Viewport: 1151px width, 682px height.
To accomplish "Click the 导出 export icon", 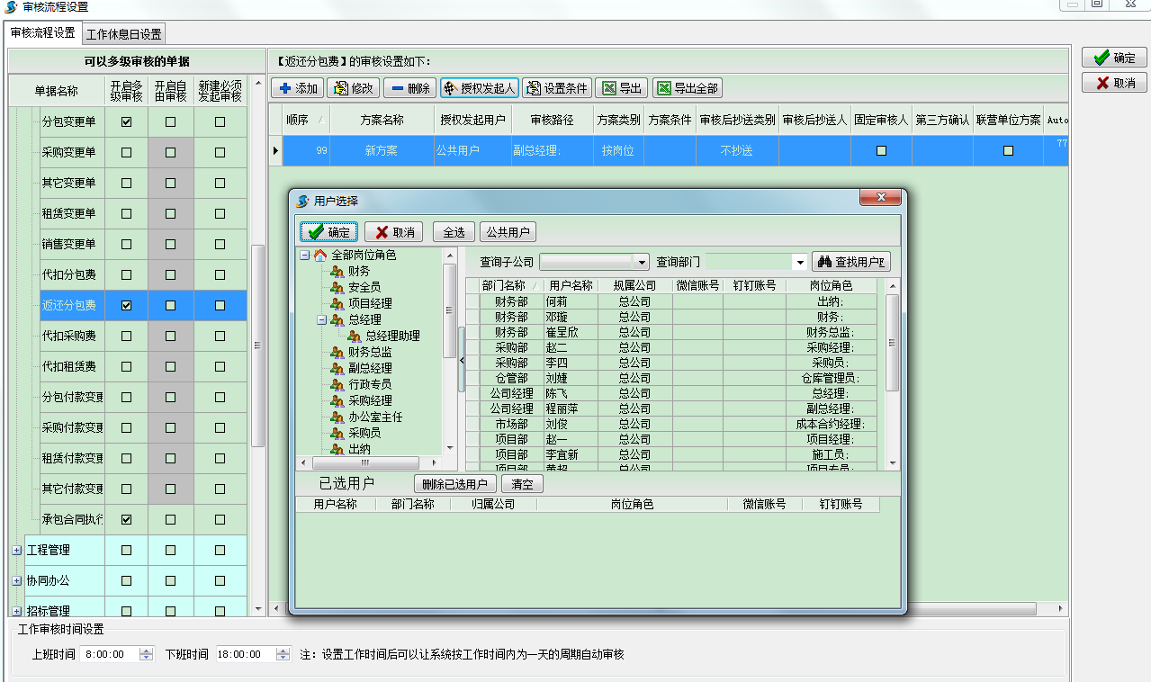I will (619, 87).
